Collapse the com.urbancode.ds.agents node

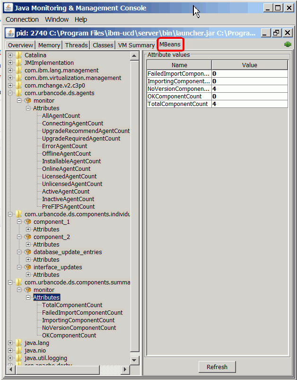click(x=10, y=93)
